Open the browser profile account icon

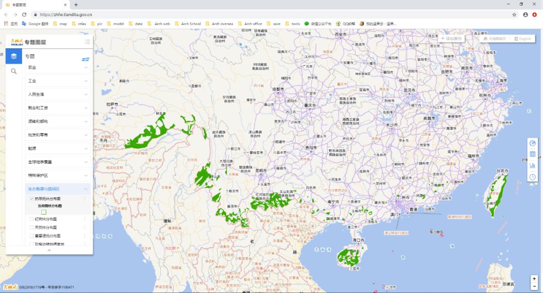tap(525, 15)
